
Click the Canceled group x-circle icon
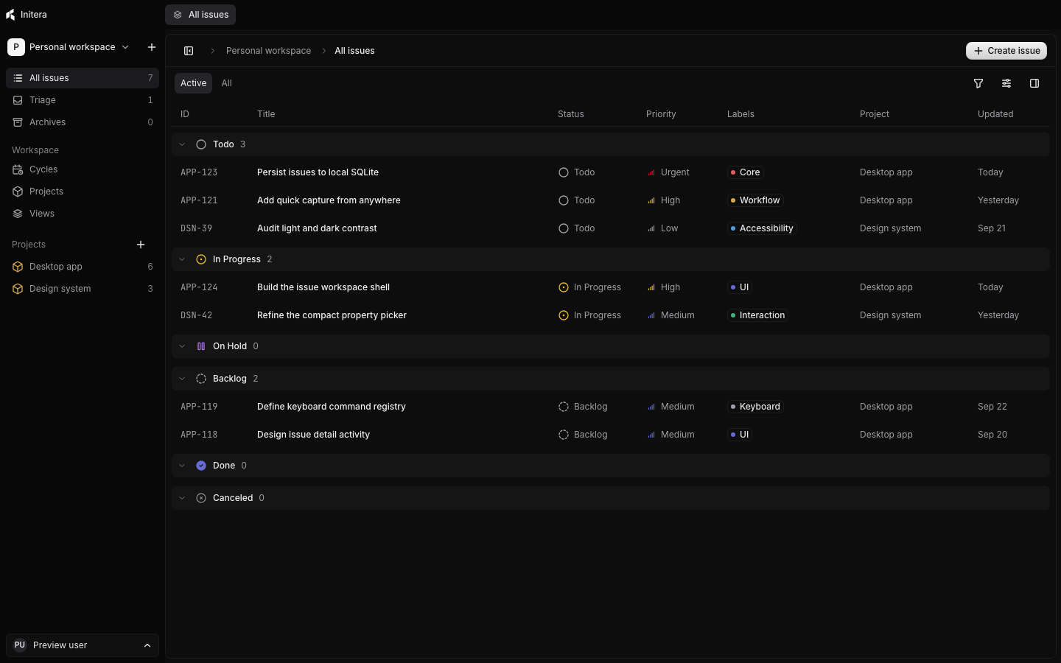coord(201,498)
